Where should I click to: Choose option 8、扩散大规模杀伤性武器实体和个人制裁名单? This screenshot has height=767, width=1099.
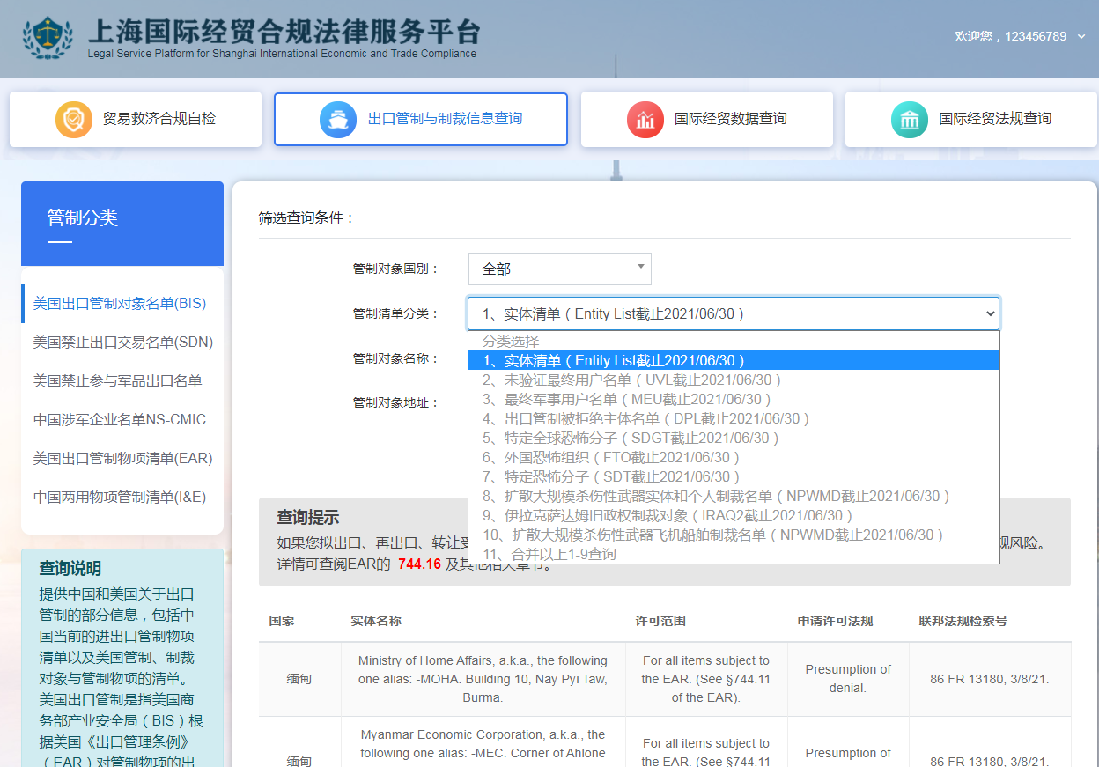pos(734,496)
